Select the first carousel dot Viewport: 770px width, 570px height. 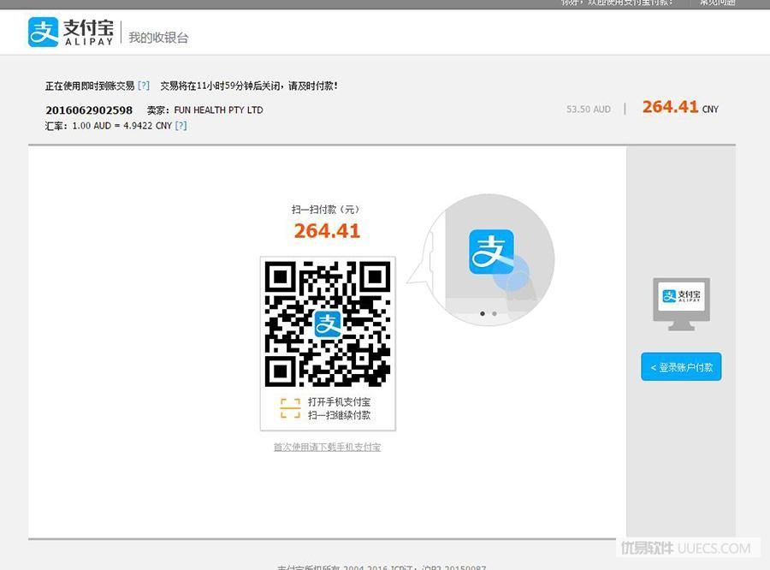point(483,313)
